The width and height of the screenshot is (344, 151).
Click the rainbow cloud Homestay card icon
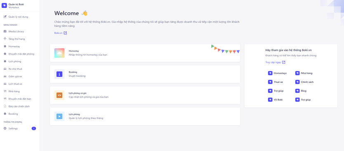59,53
